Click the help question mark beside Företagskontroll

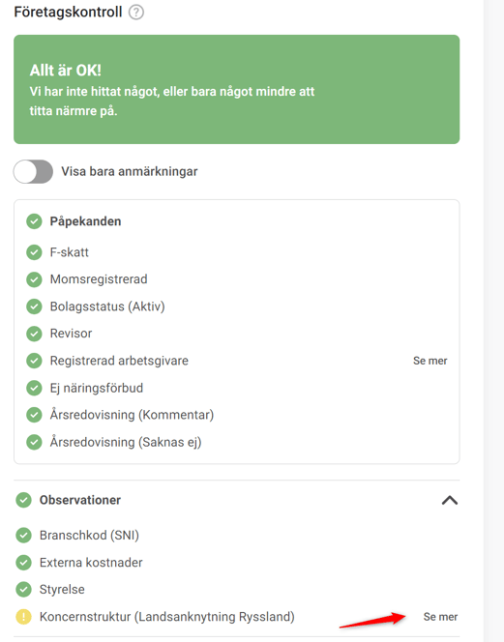click(136, 13)
